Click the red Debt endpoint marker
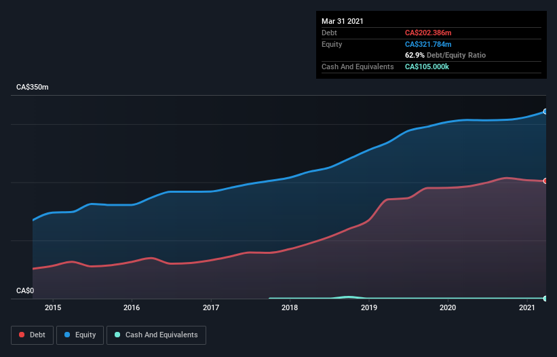557x357 pixels. tap(545, 181)
